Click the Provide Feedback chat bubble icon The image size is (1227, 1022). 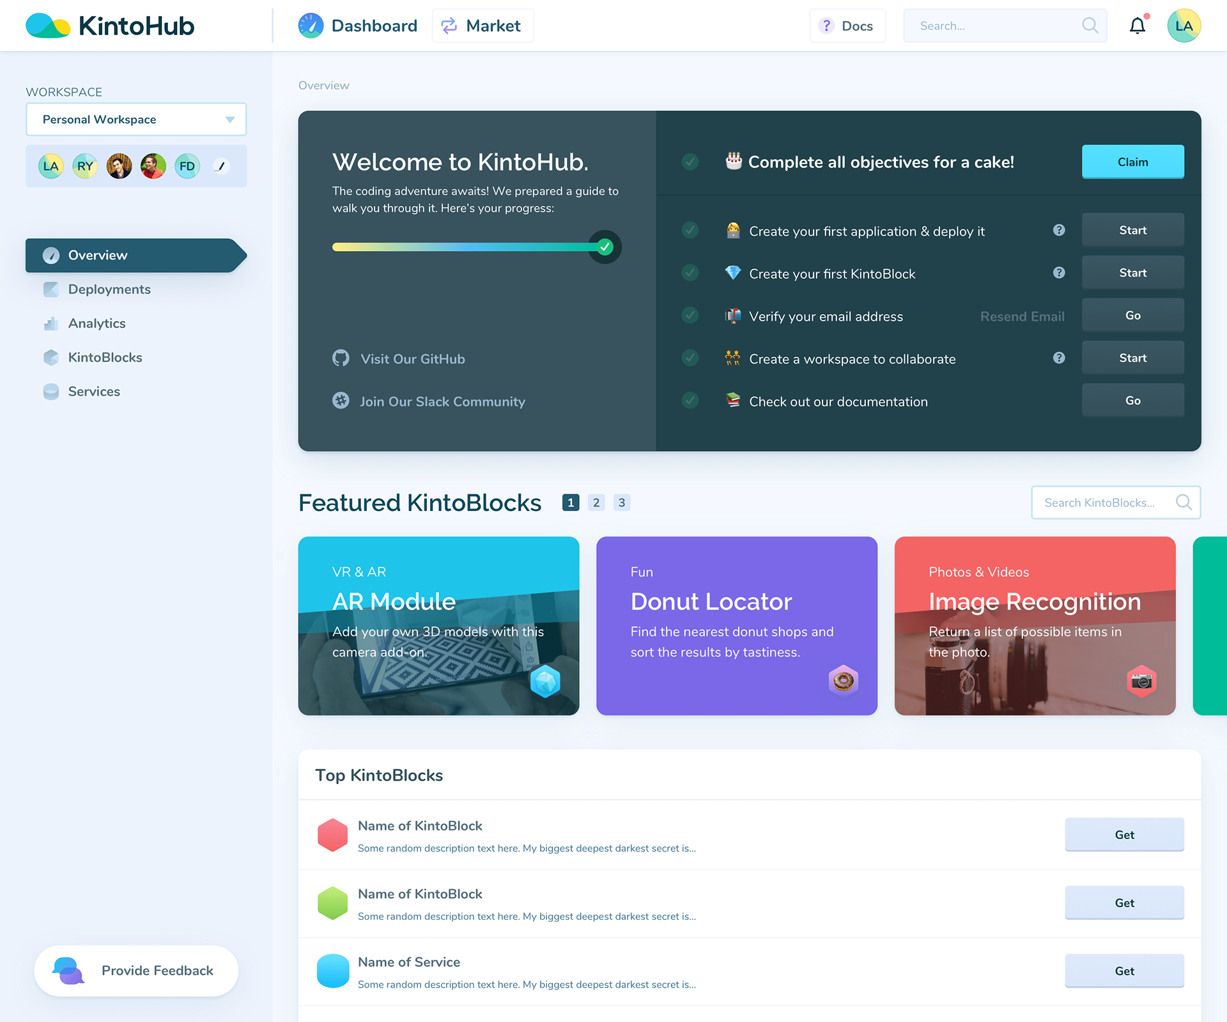point(68,971)
